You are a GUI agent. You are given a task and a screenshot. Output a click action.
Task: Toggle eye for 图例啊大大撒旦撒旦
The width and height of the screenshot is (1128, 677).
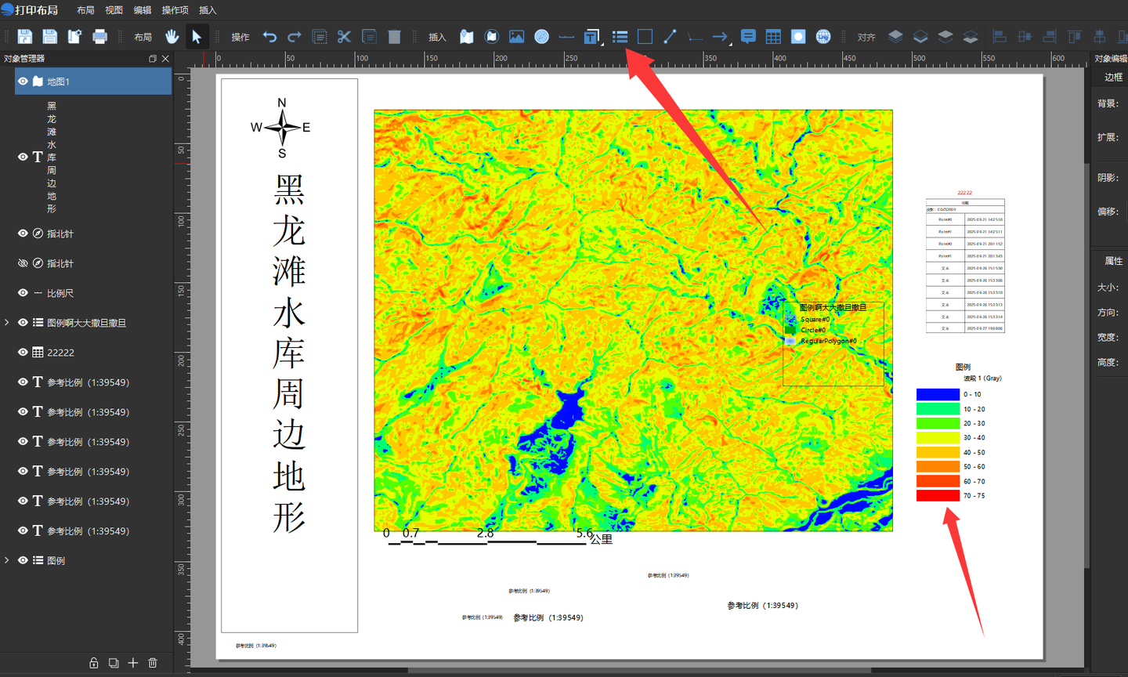click(23, 323)
